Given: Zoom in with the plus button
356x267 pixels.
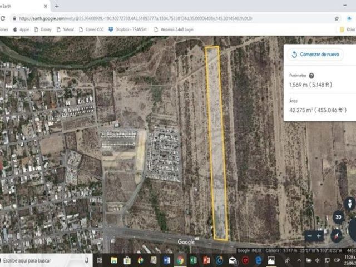Looking at the screenshot, I should 319,236.
